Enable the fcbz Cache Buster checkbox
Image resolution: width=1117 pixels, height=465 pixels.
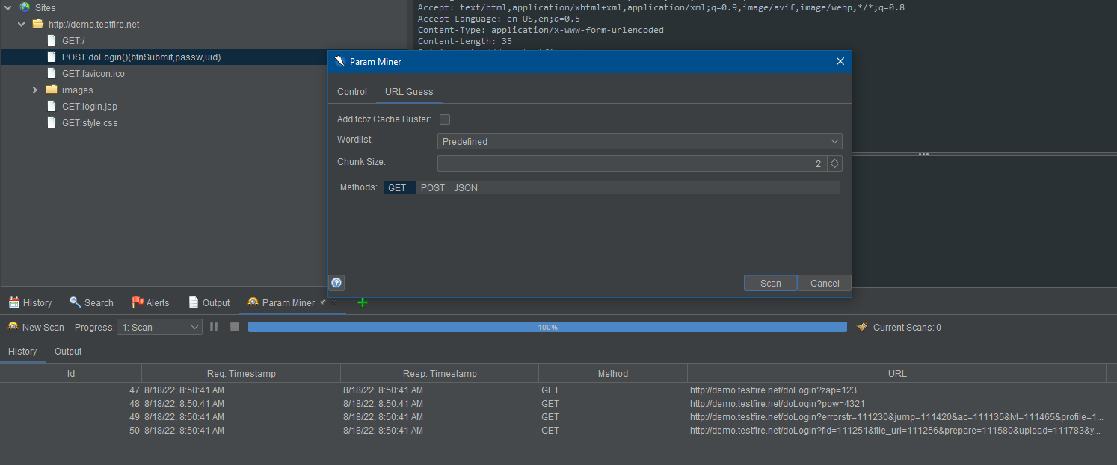[x=444, y=119]
